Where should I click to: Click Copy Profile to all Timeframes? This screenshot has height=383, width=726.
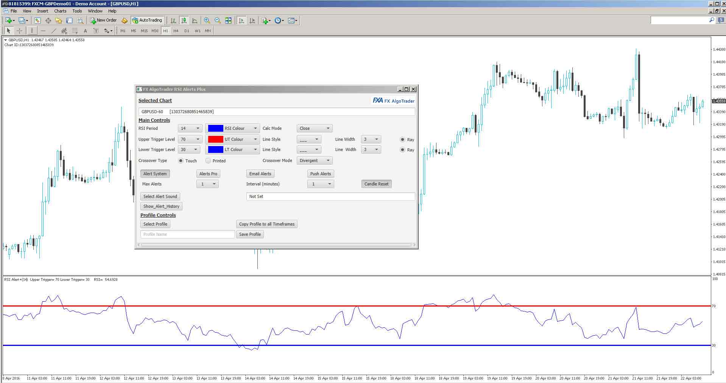coord(266,224)
